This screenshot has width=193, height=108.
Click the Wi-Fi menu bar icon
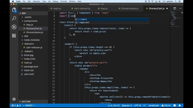(x=152, y=1)
